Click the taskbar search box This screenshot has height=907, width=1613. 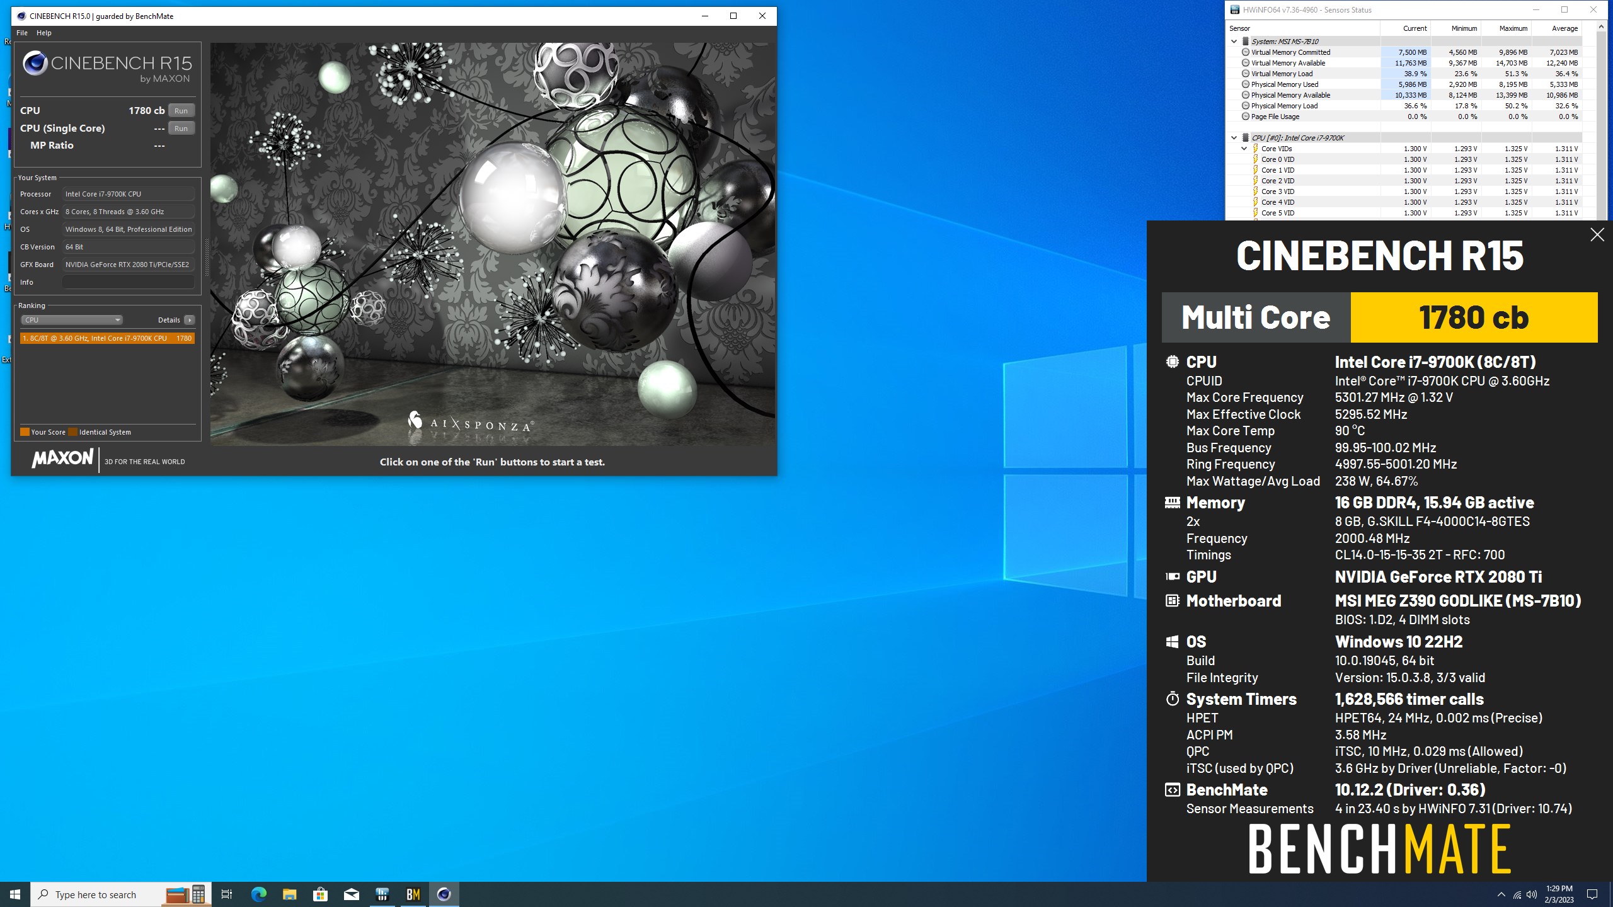click(x=121, y=894)
